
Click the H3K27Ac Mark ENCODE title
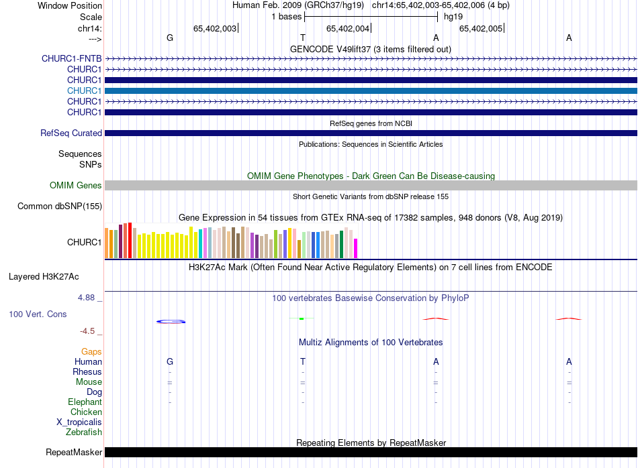click(371, 267)
